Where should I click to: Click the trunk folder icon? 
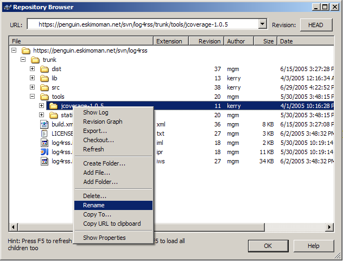coord(35,60)
